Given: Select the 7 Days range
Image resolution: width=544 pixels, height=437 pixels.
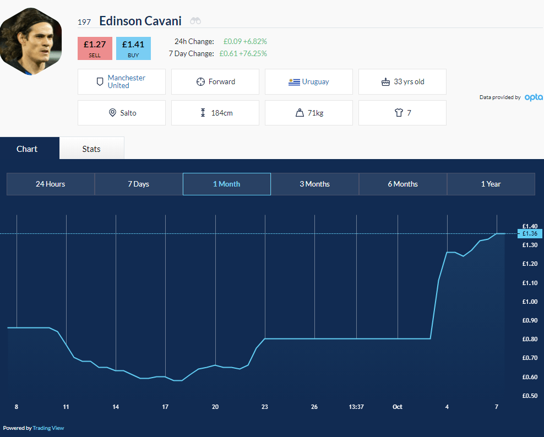Looking at the screenshot, I should pyautogui.click(x=138, y=184).
